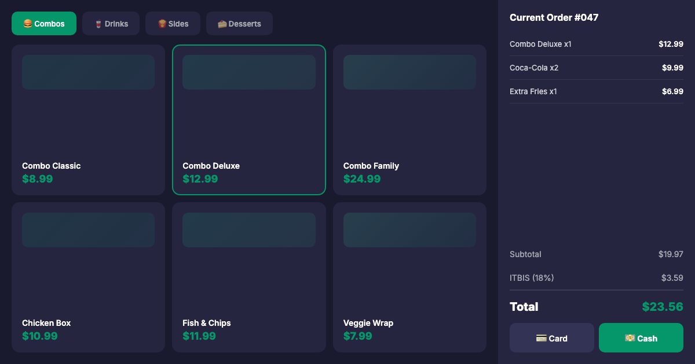This screenshot has height=364, width=695.
Task: Add Combo Family for $24.99
Action: pos(409,120)
